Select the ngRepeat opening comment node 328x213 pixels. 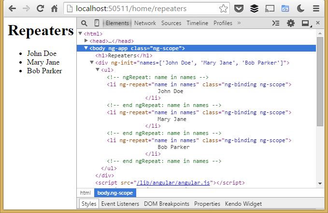click(x=158, y=77)
